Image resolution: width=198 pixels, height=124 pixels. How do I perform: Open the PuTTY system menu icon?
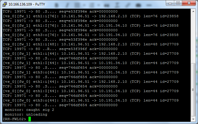[5, 4]
